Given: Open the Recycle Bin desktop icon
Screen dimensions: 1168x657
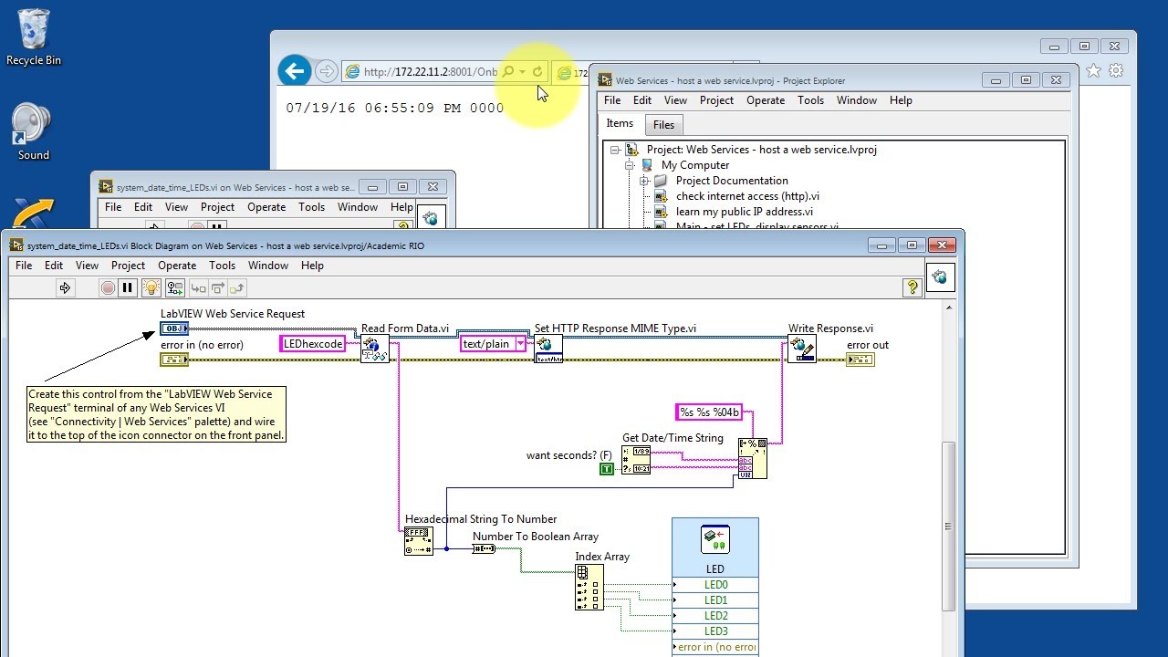Looking at the screenshot, I should 34,36.
